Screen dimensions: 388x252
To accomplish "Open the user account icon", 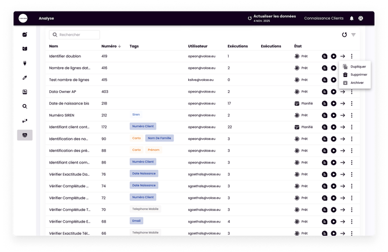I will pos(361,18).
